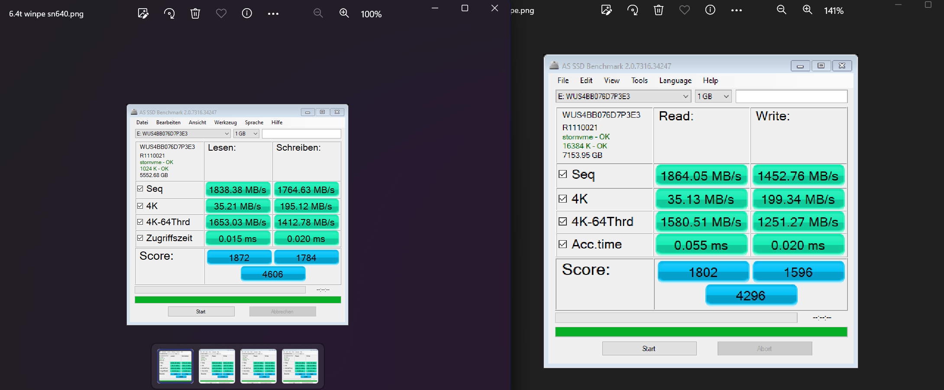Click Abort button
The height and width of the screenshot is (390, 944).
[765, 348]
